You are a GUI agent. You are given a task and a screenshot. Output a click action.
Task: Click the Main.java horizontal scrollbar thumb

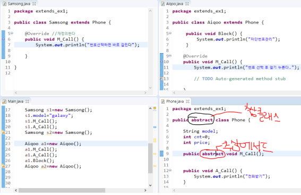tap(62, 190)
